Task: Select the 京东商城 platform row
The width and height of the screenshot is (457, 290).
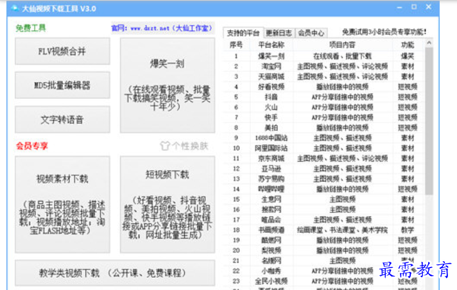Action: tap(323, 158)
